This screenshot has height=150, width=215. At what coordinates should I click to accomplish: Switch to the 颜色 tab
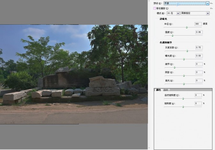pos(158,90)
